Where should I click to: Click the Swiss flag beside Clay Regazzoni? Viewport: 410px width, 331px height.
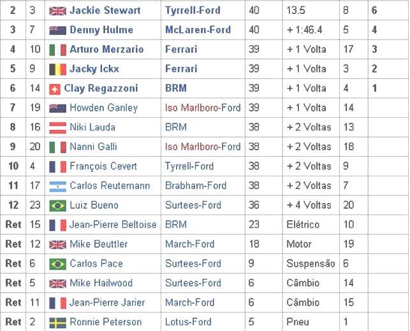pyautogui.click(x=55, y=88)
